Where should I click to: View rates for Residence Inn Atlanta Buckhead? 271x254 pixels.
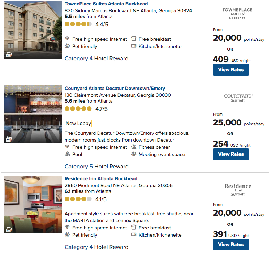click(231, 245)
